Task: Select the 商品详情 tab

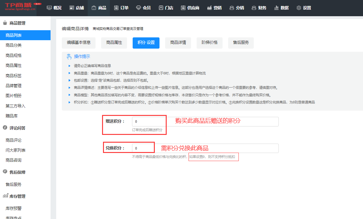Action: pos(178,43)
